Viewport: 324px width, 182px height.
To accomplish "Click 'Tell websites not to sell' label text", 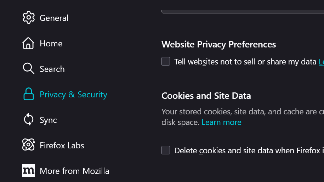I will pos(245,62).
